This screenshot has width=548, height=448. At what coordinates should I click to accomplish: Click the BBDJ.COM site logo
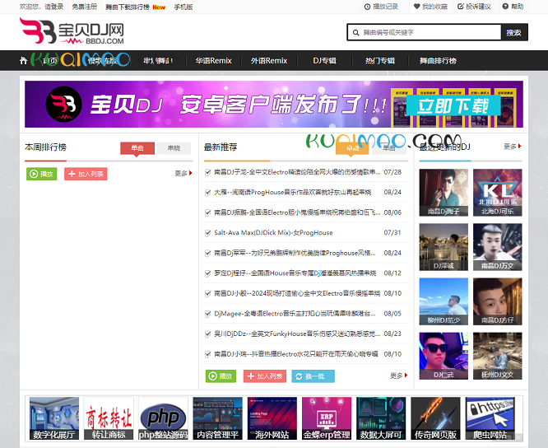72,31
